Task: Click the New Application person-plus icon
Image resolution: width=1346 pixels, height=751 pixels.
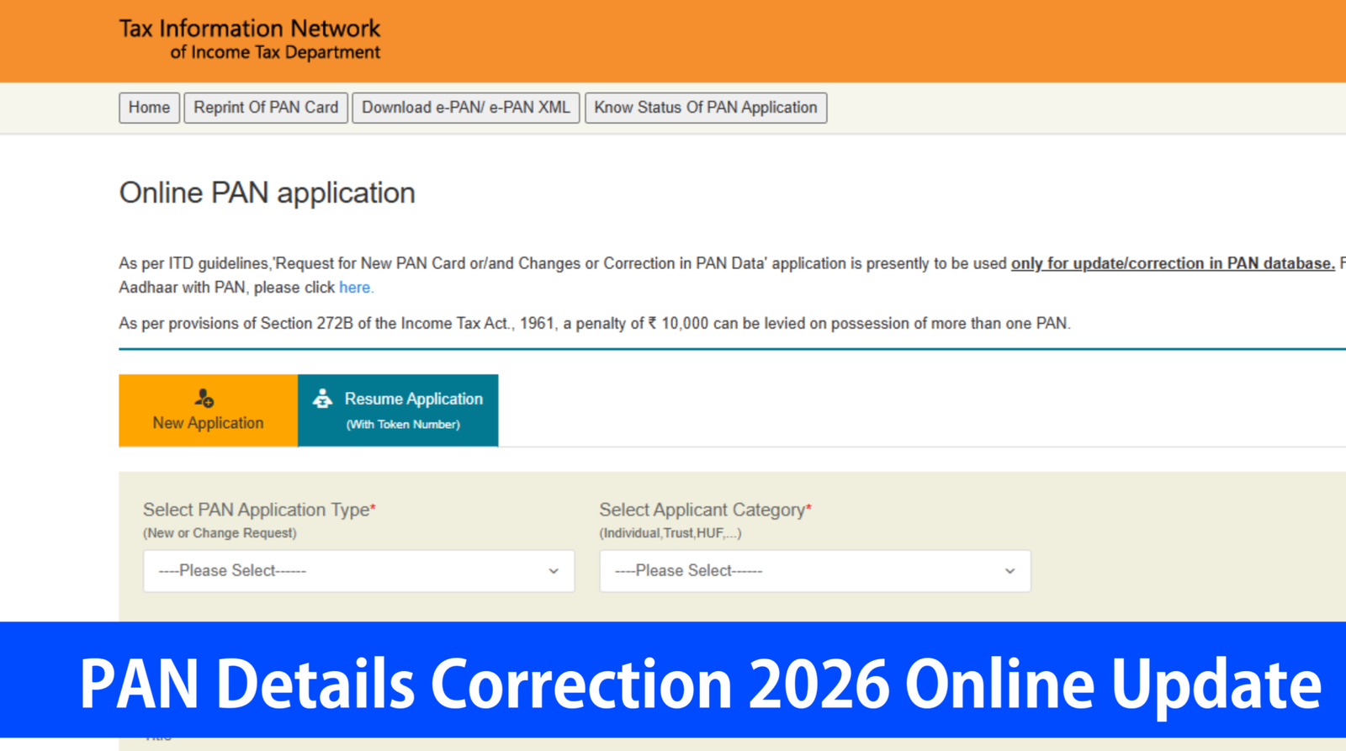Action: point(204,398)
